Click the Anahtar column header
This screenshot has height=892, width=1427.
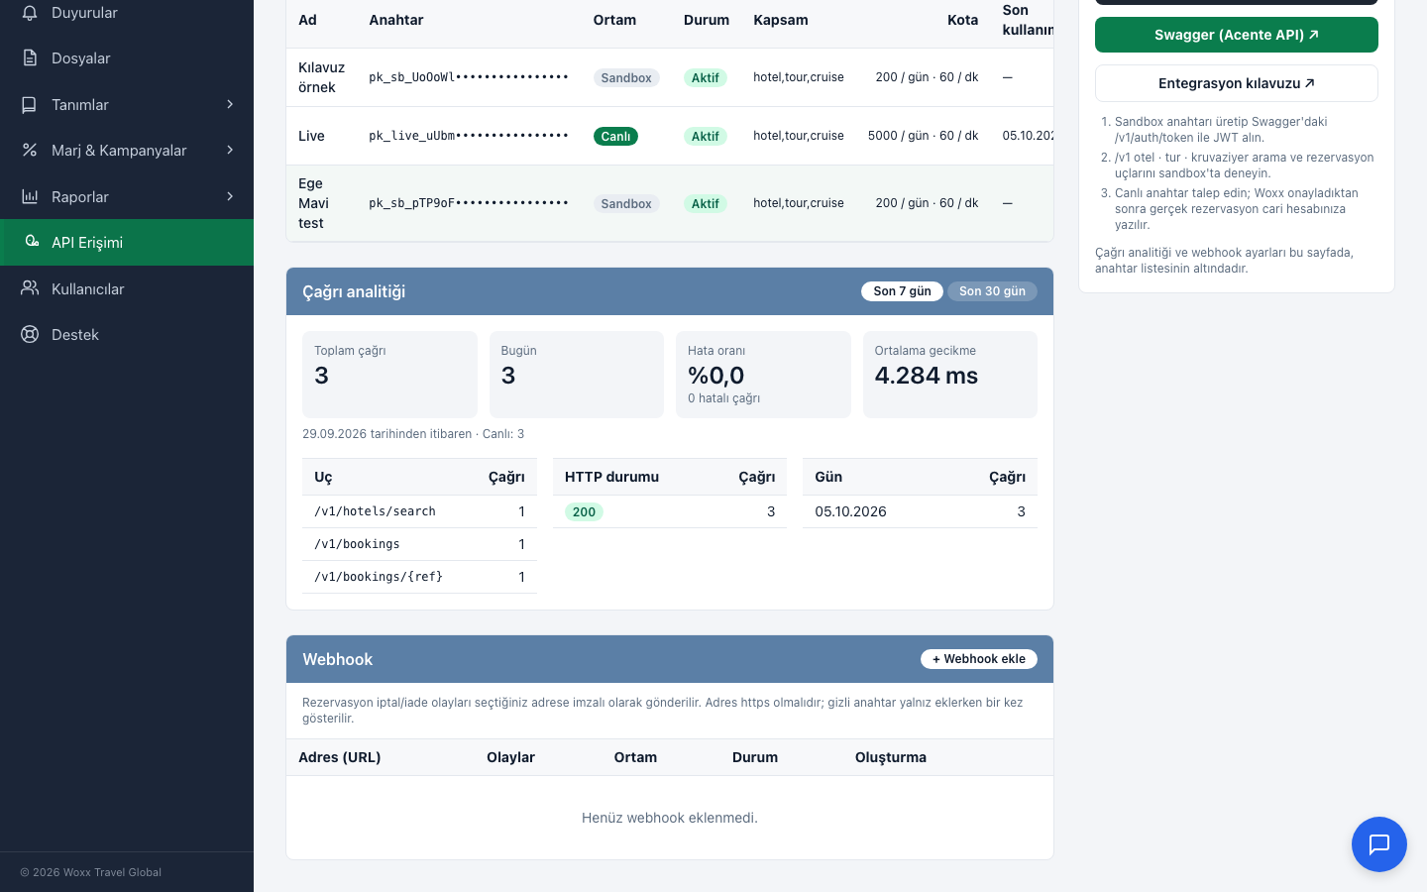click(396, 20)
